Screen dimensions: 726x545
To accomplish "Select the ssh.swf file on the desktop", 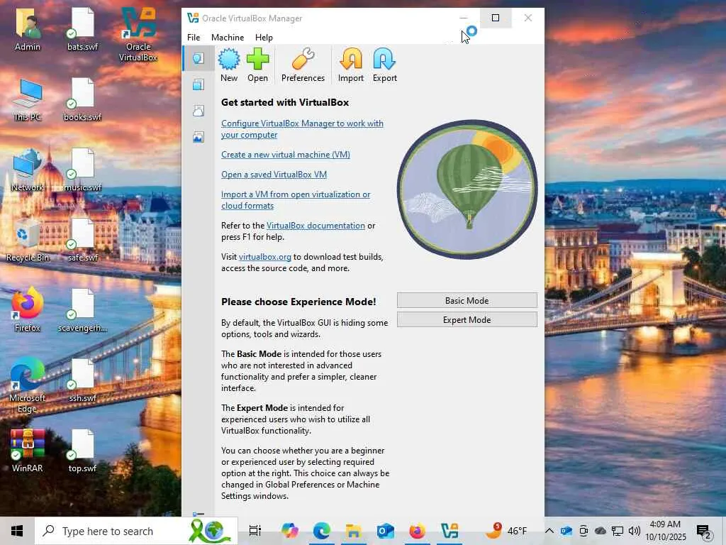I will click(x=82, y=380).
